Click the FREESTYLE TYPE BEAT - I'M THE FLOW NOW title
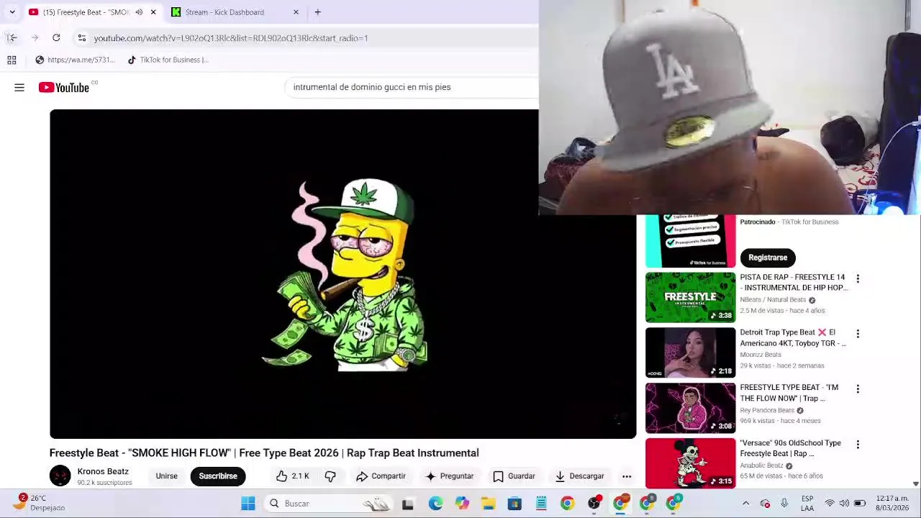Screen dimensions: 921x518 pyautogui.click(x=789, y=393)
